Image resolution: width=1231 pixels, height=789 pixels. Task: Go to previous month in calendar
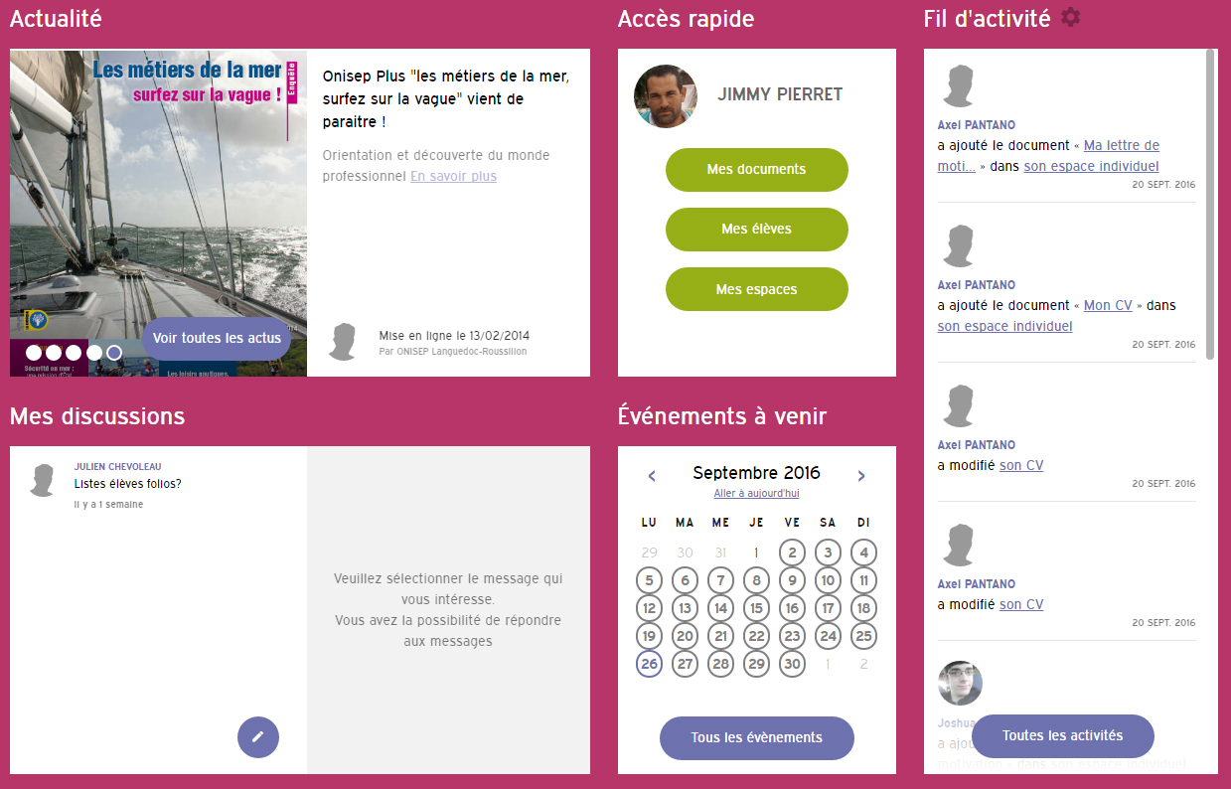coord(652,476)
